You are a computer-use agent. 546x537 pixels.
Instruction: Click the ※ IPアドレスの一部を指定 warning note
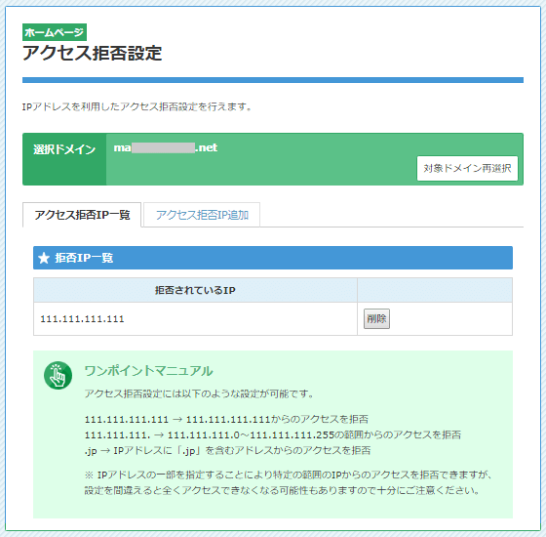click(288, 482)
